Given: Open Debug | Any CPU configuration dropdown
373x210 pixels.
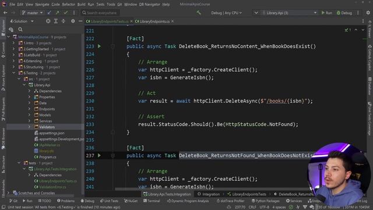Looking at the screenshot, I should click(x=226, y=13).
